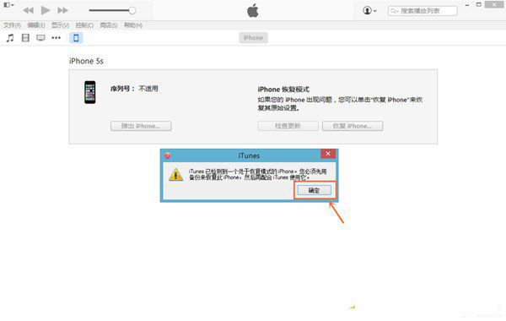Click the iPhone 5s heading text

point(86,61)
